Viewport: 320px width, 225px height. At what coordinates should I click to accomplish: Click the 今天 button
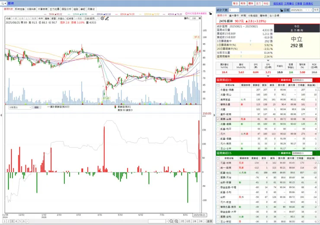click(317, 10)
